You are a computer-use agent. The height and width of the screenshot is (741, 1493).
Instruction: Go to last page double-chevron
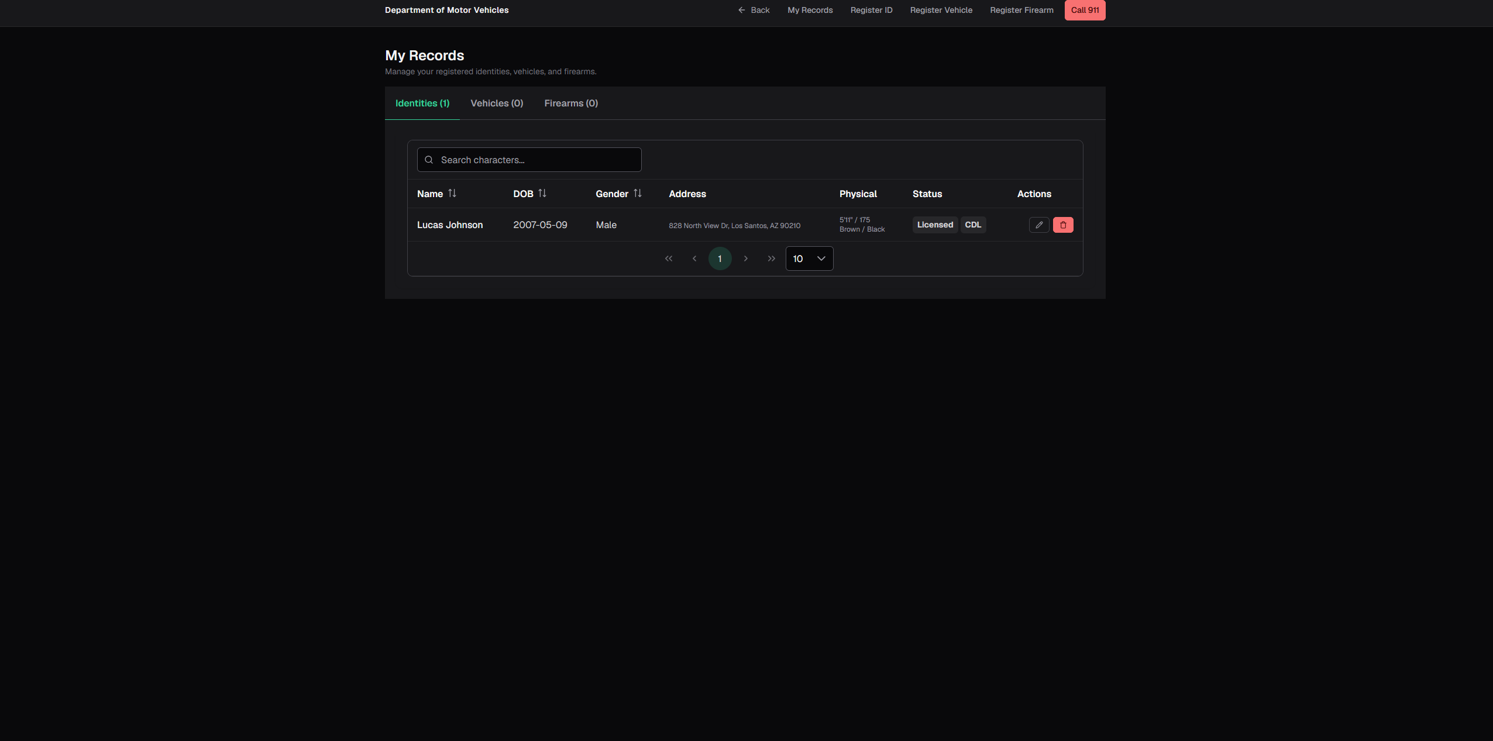click(771, 259)
